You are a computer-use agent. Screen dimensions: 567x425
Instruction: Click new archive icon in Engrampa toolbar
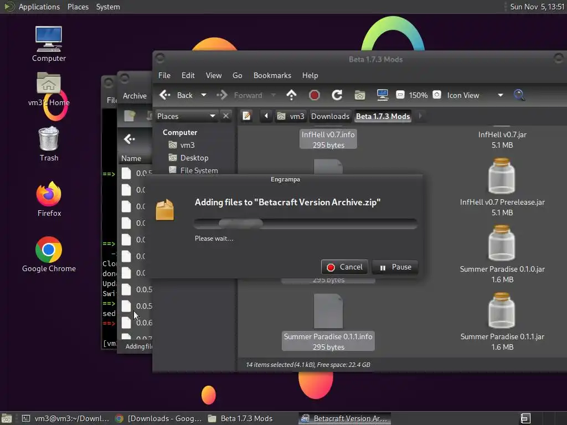130,116
